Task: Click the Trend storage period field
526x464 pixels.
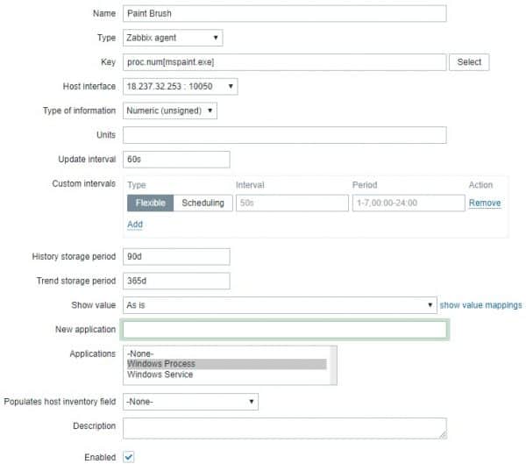Action: (176, 281)
